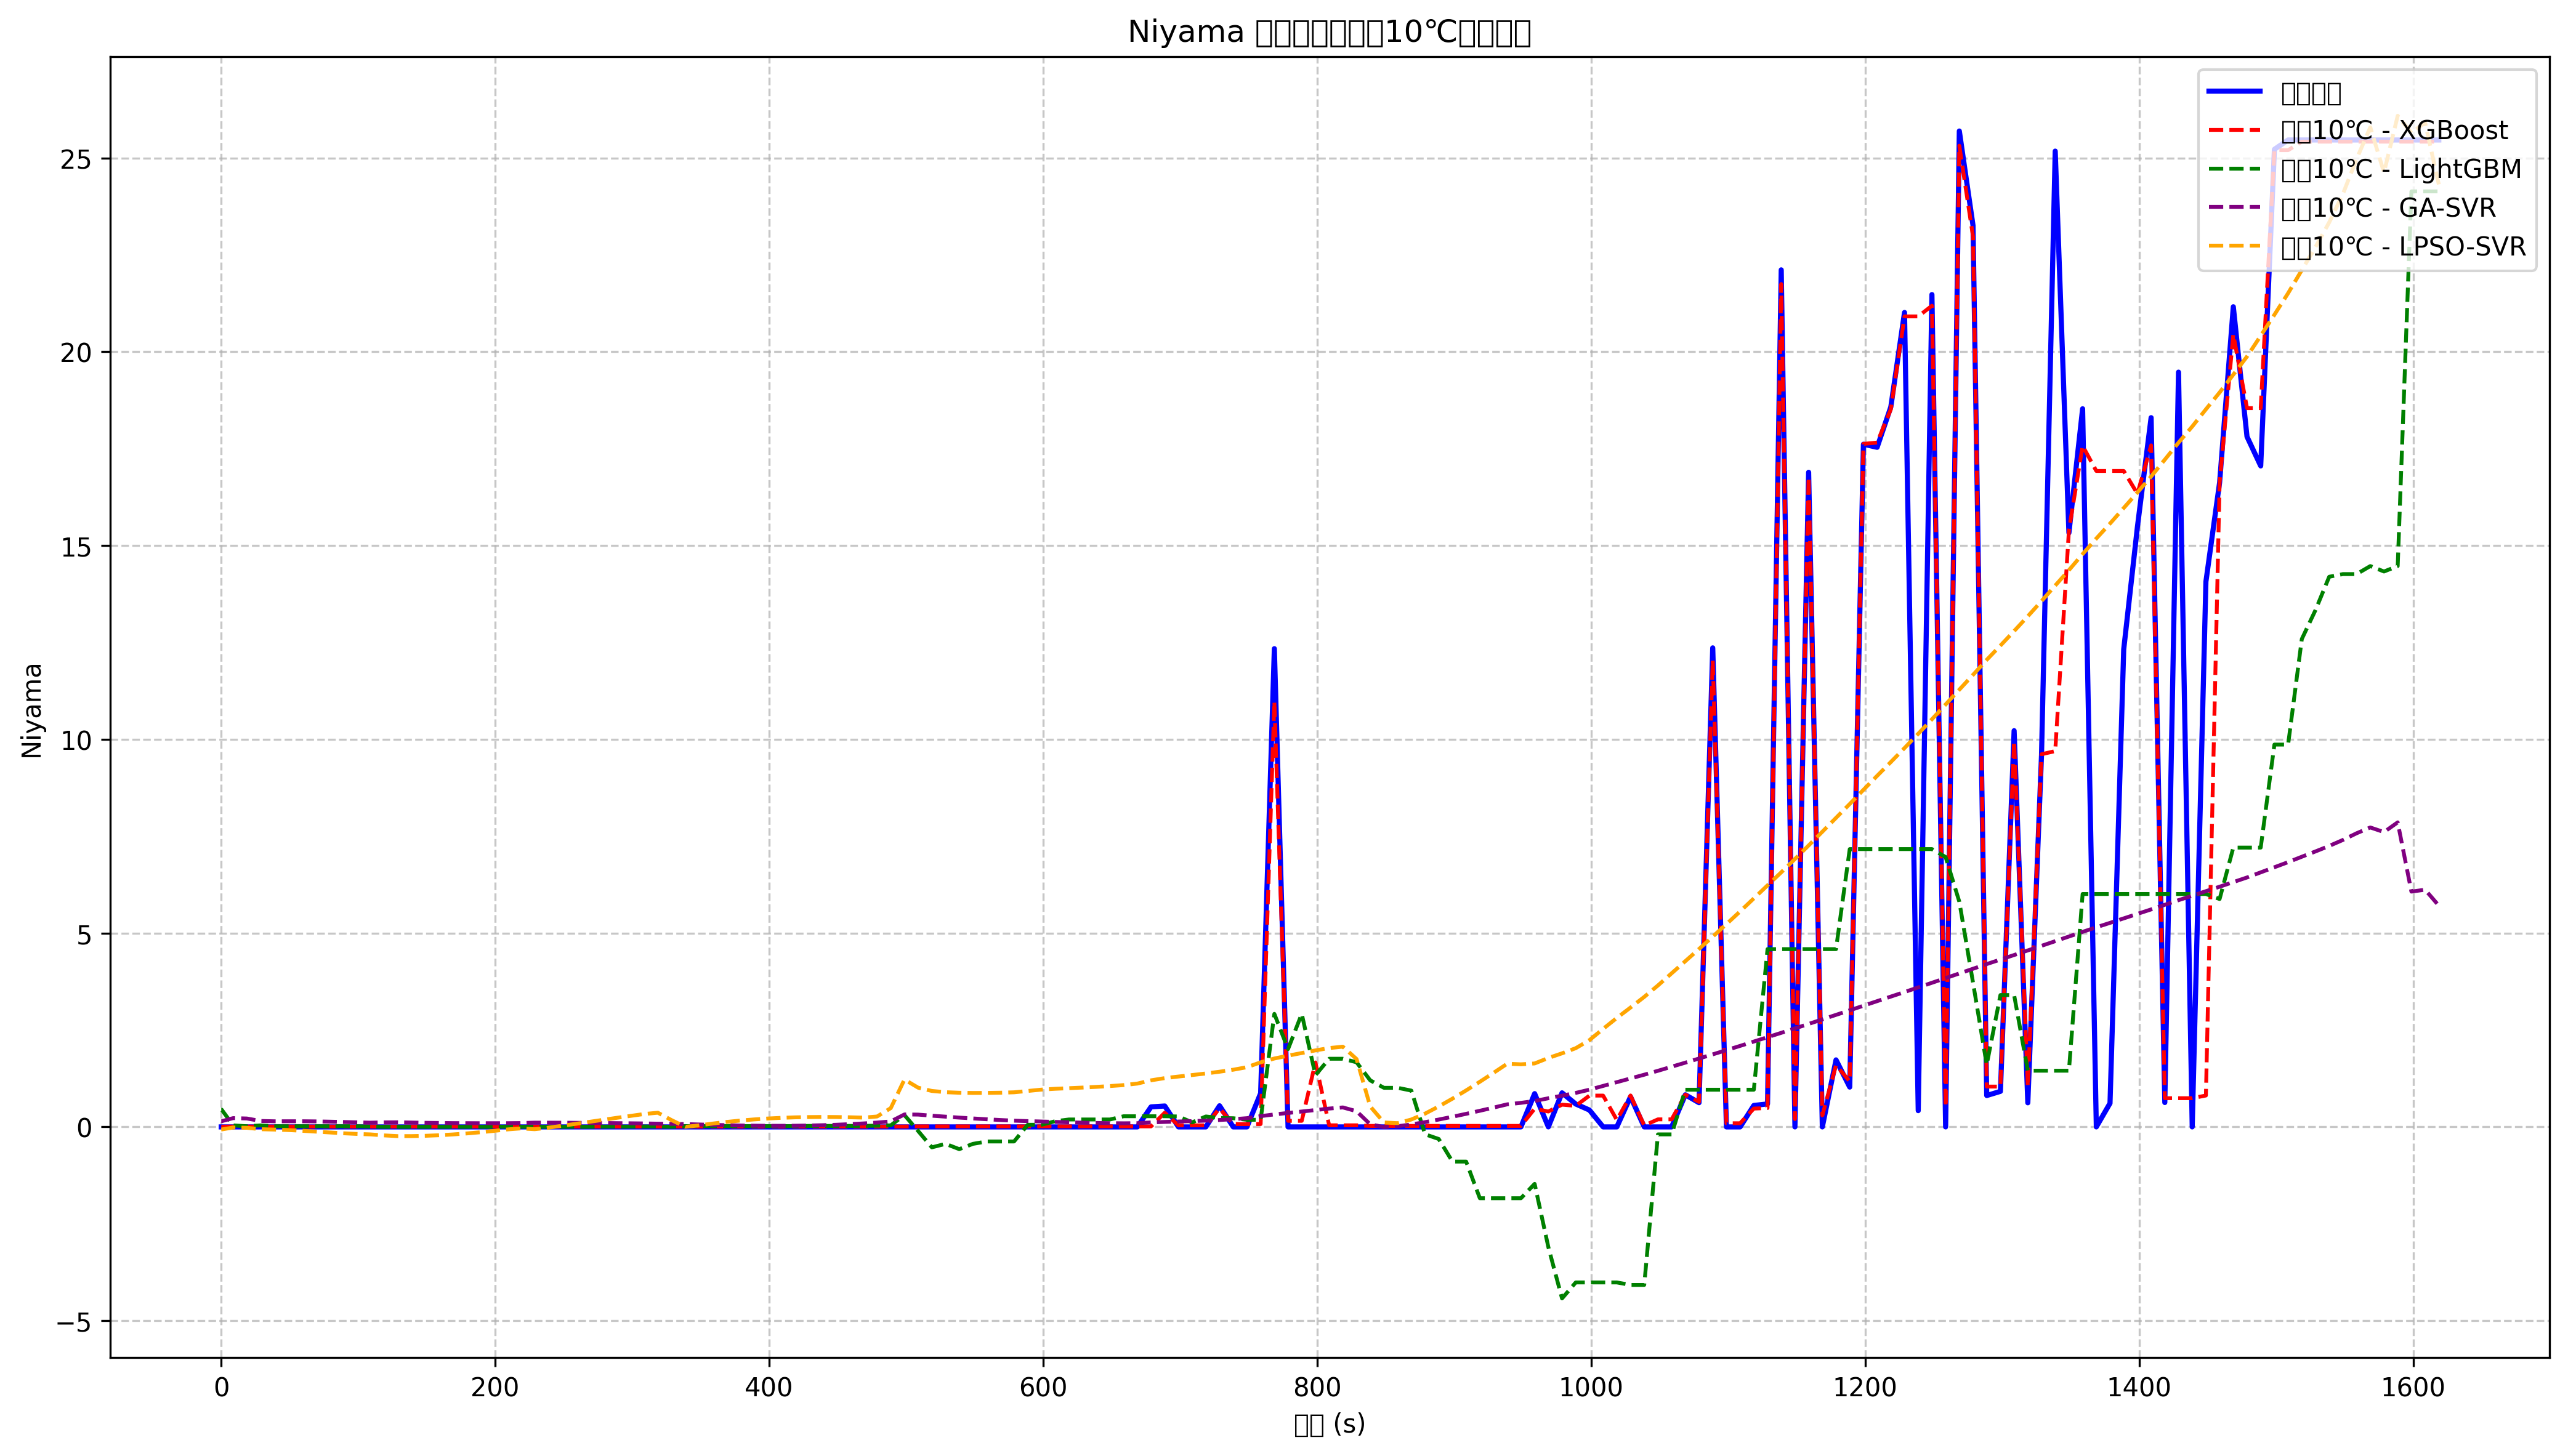2568x1456 pixels.
Task: Click the green dashed LightGBM legend swatch
Action: (x=2234, y=169)
